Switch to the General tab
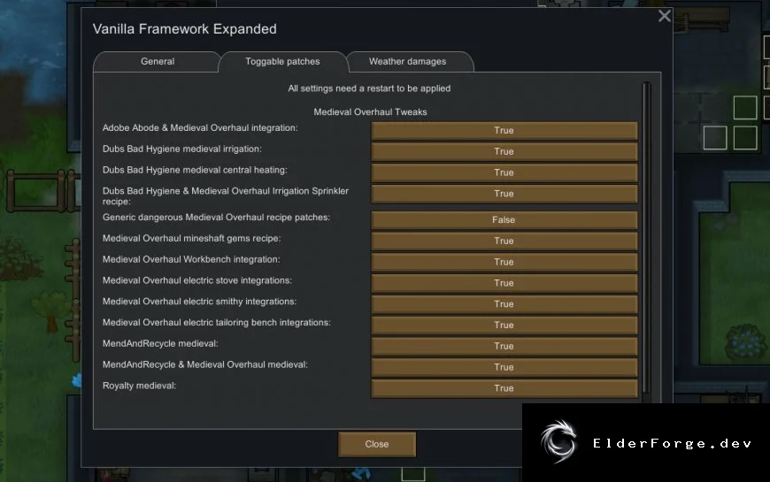 coord(158,61)
